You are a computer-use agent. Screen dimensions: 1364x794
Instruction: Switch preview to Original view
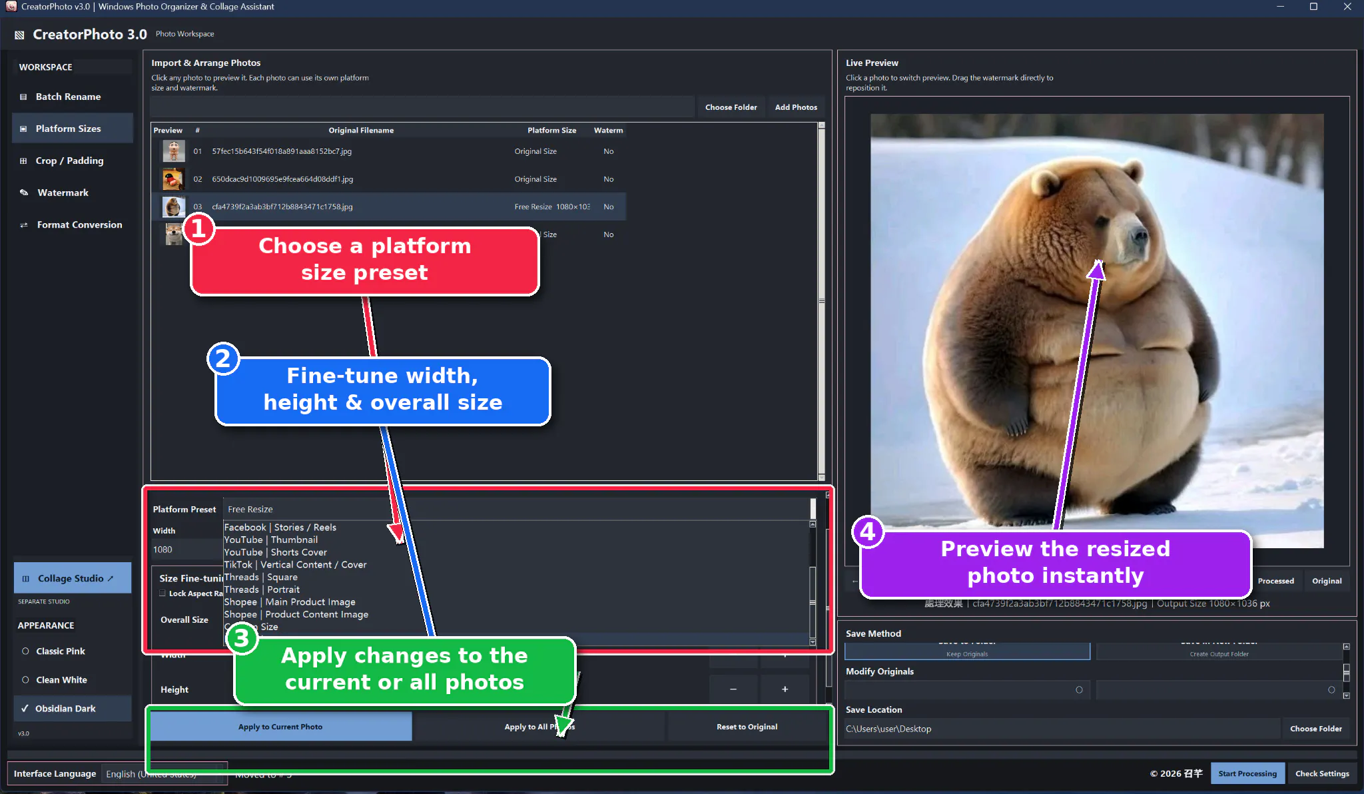point(1327,581)
